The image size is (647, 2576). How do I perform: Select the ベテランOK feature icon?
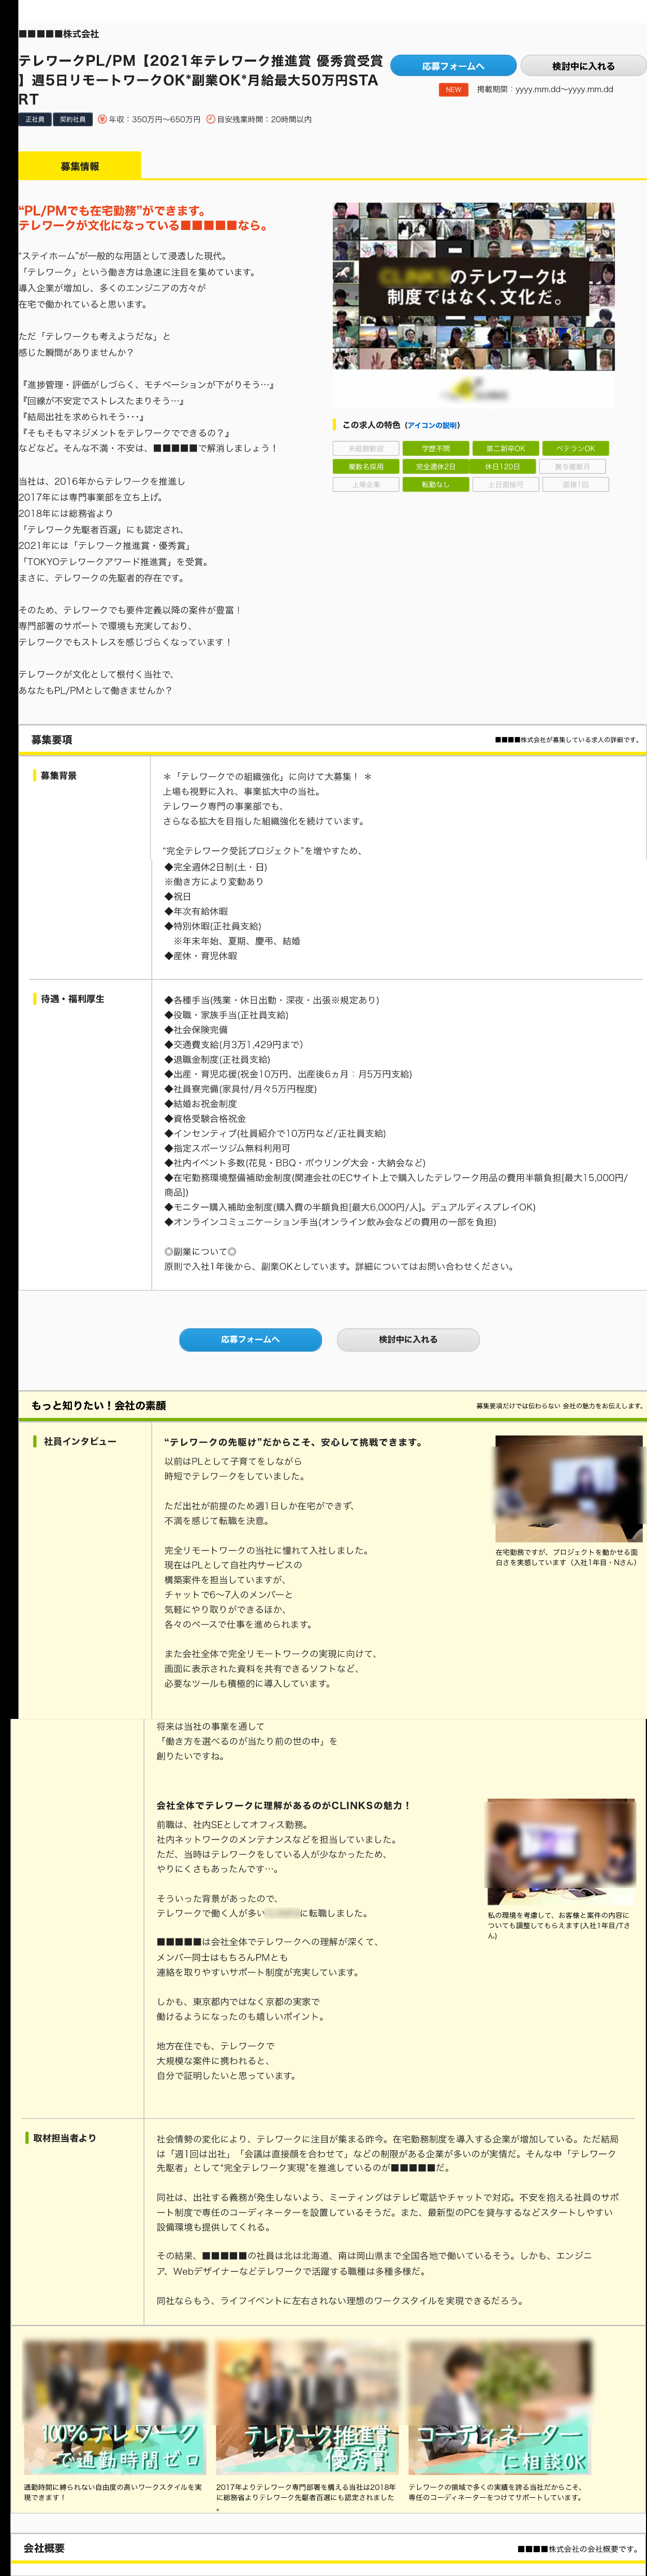(x=575, y=449)
